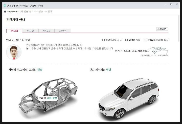Click the check icon beside 진단마스터 검증

[x=103, y=40]
